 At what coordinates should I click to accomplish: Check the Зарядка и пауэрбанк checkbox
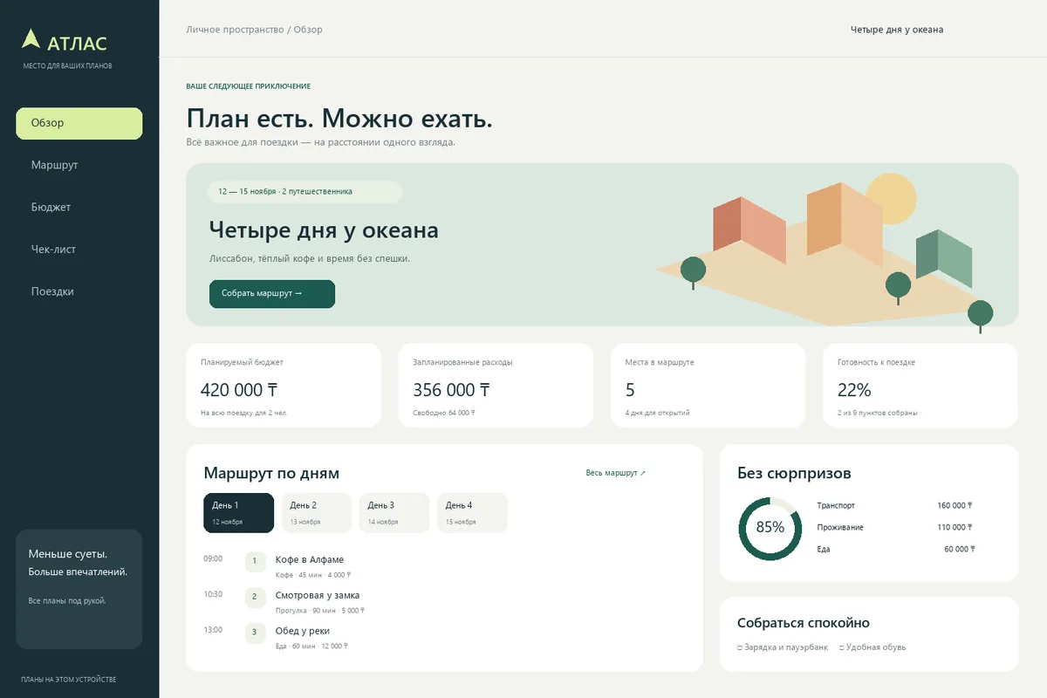click(740, 647)
